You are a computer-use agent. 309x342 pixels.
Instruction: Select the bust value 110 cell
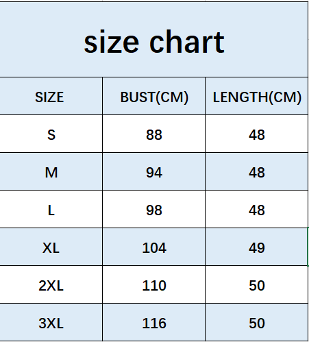click(154, 284)
